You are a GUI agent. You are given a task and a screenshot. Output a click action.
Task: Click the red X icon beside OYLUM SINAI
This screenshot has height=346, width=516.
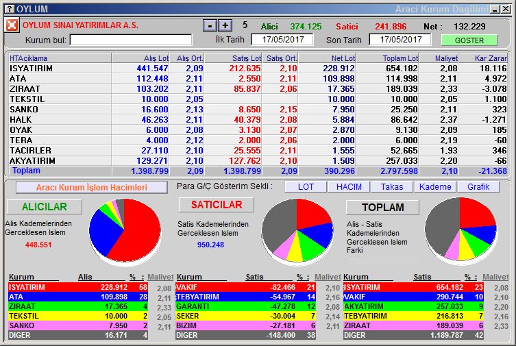coord(12,25)
